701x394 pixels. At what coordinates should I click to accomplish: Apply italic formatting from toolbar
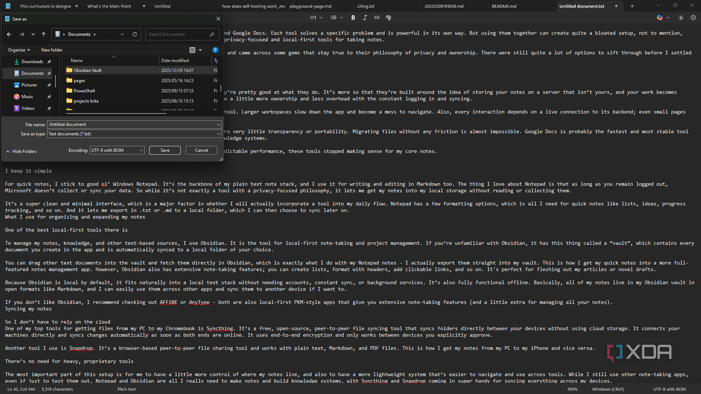click(x=365, y=18)
